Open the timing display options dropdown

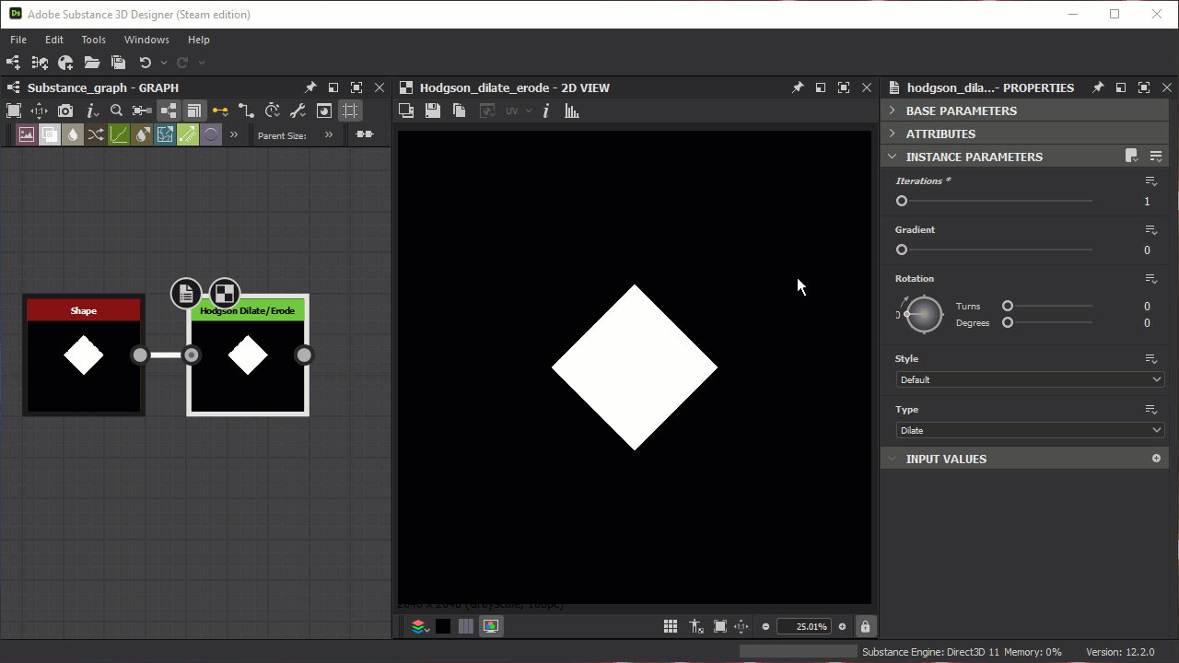coord(273,110)
